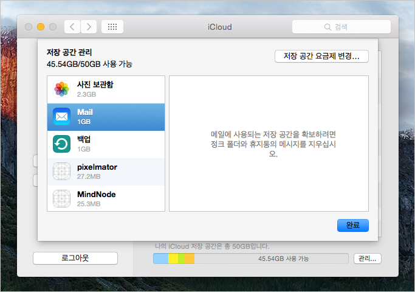Click the mail storage instruction message
The image size is (415, 292).
click(273, 144)
